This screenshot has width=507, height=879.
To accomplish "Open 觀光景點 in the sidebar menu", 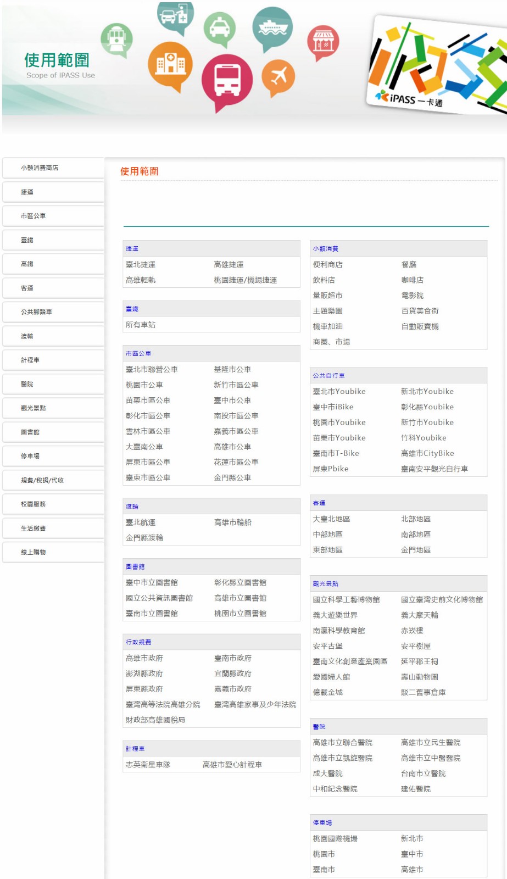I will 53,408.
